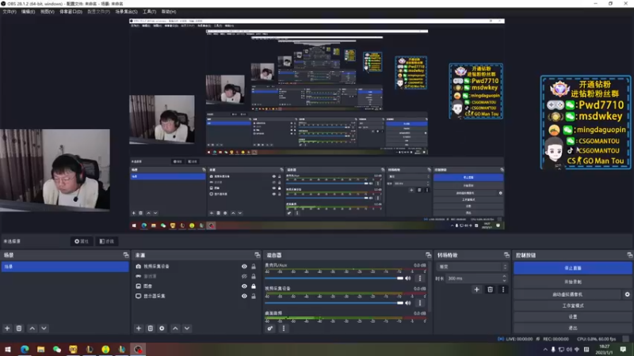
Task: Open 视频采集设备 audio channel options menu
Action: [x=420, y=303]
